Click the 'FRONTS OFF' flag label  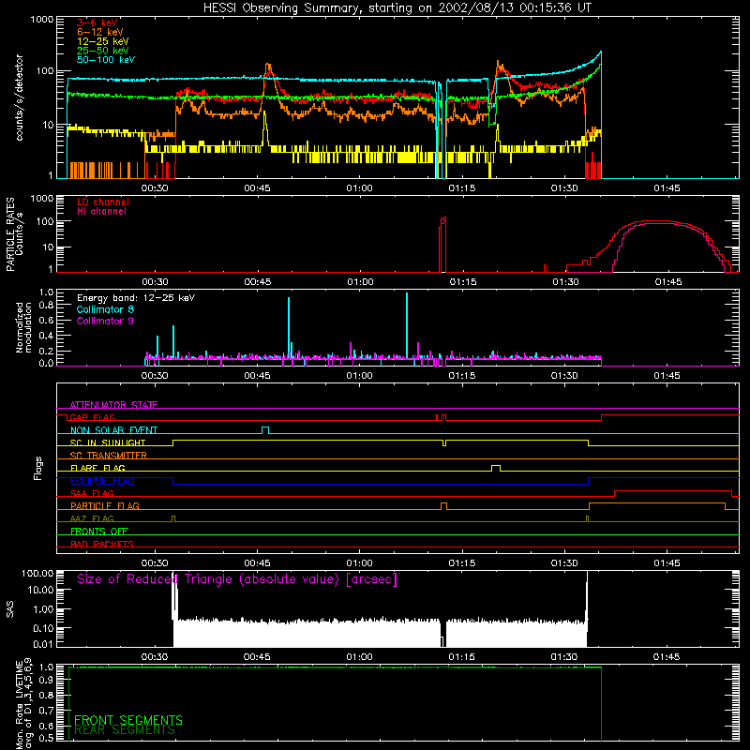(x=99, y=532)
